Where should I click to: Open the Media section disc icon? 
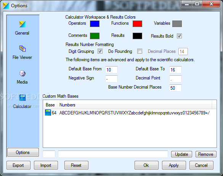(22, 73)
